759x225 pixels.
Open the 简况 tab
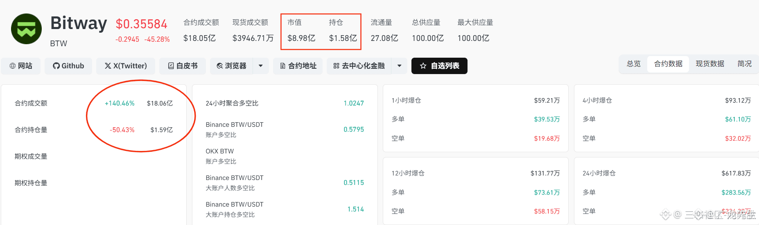click(x=744, y=64)
